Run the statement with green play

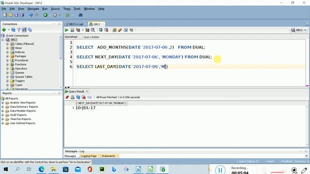point(67,30)
